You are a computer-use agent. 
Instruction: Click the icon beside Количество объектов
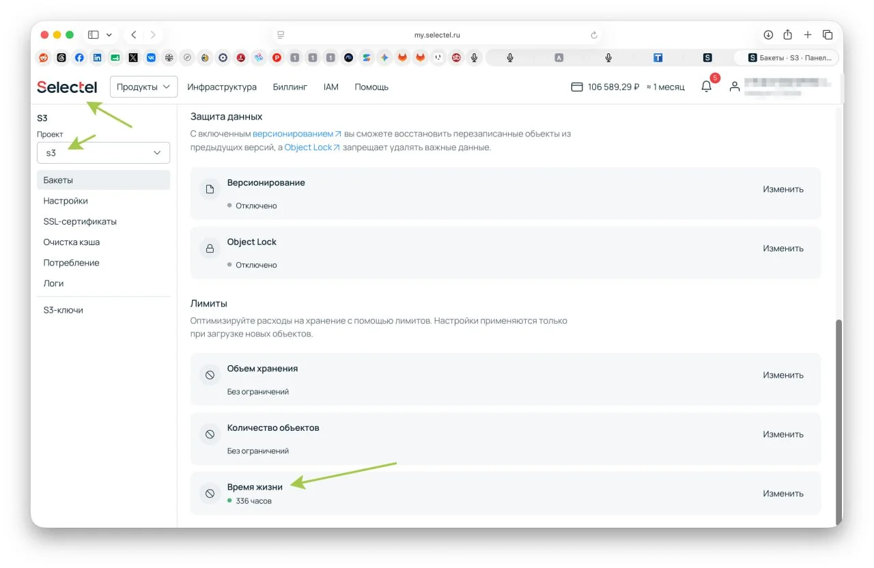click(x=210, y=434)
